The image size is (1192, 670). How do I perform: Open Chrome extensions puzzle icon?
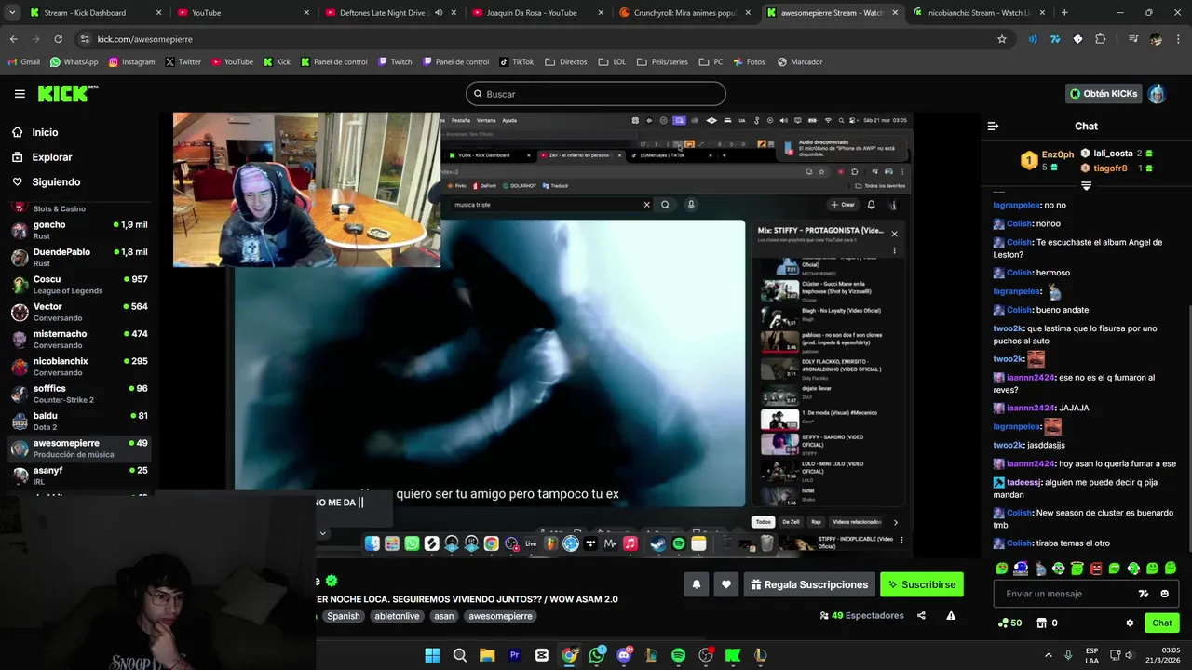(x=1101, y=39)
